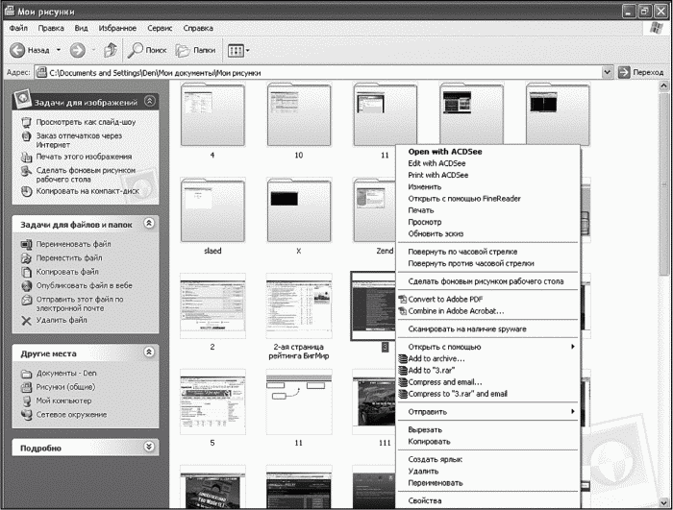Click Просмотреть как слайд-шоу task
Image resolution: width=673 pixels, height=510 pixels.
pyautogui.click(x=86, y=122)
